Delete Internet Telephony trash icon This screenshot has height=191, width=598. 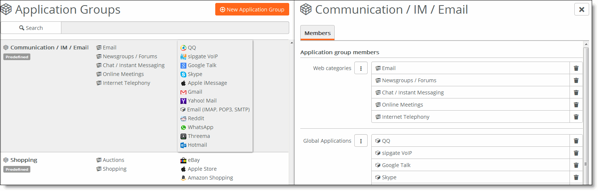(576, 117)
